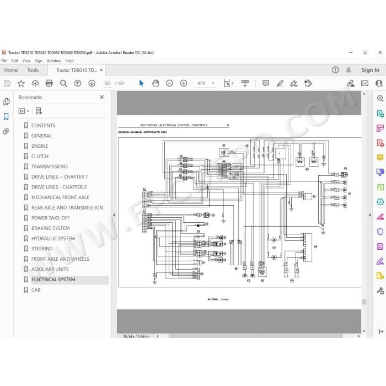Toggle the Bookmarks sidebar panel icon
Image resolution: width=386 pixels, height=386 pixels.
pyautogui.click(x=6, y=116)
